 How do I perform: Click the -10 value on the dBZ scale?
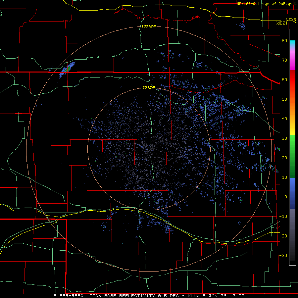pos(283,217)
